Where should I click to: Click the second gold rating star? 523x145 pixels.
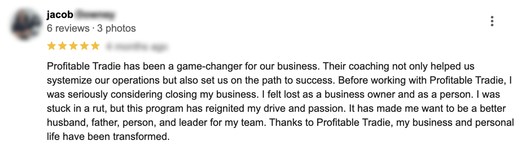click(62, 46)
